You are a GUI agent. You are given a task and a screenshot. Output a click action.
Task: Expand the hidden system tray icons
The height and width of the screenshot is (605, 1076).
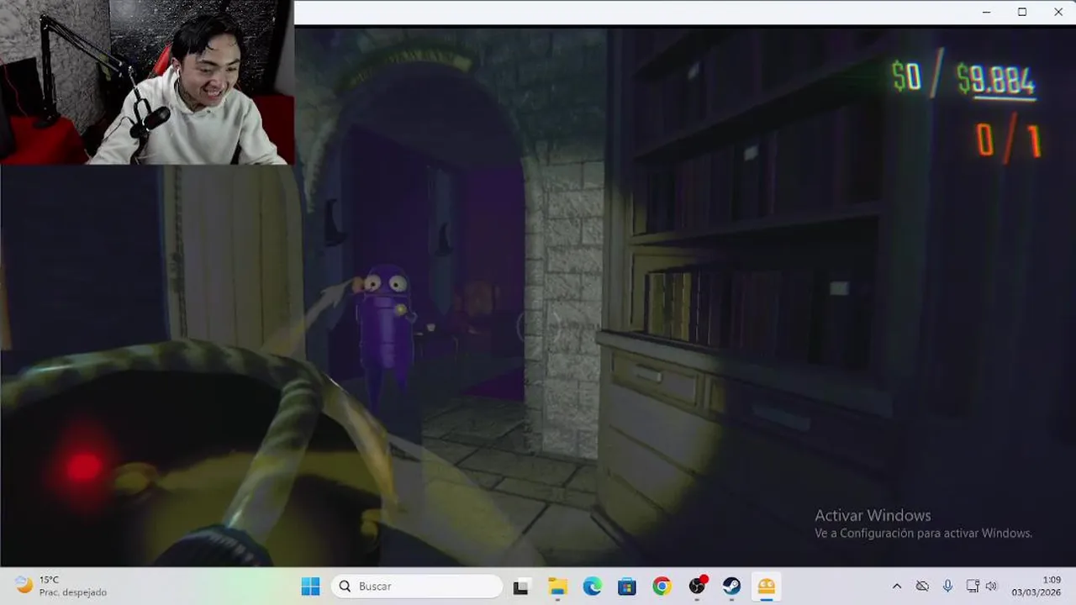[896, 587]
